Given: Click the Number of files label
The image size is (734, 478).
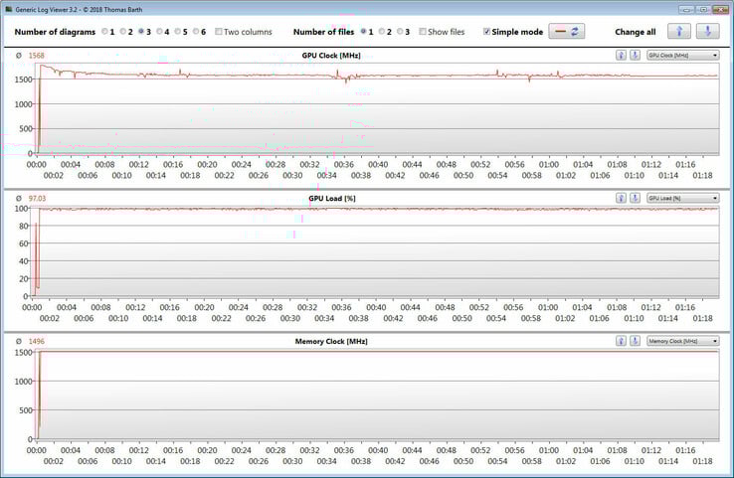Looking at the screenshot, I should (x=323, y=32).
